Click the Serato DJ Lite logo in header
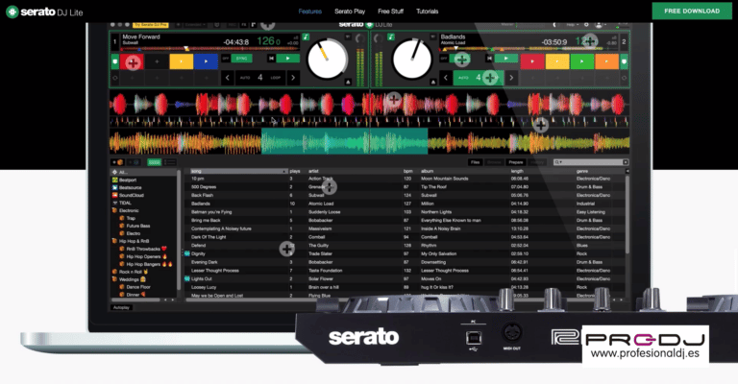The width and height of the screenshot is (738, 384). tap(45, 12)
